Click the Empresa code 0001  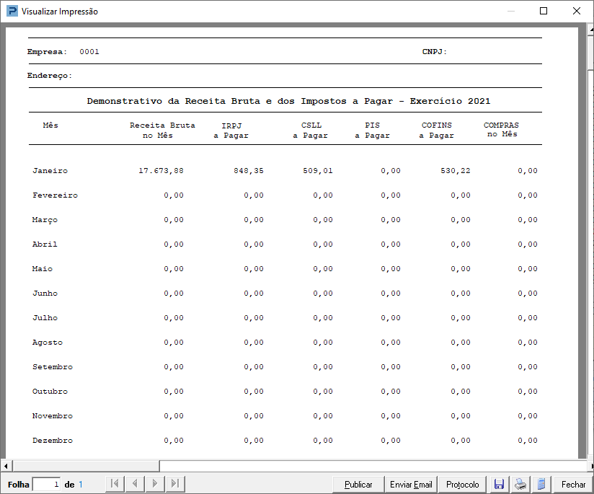tap(89, 51)
